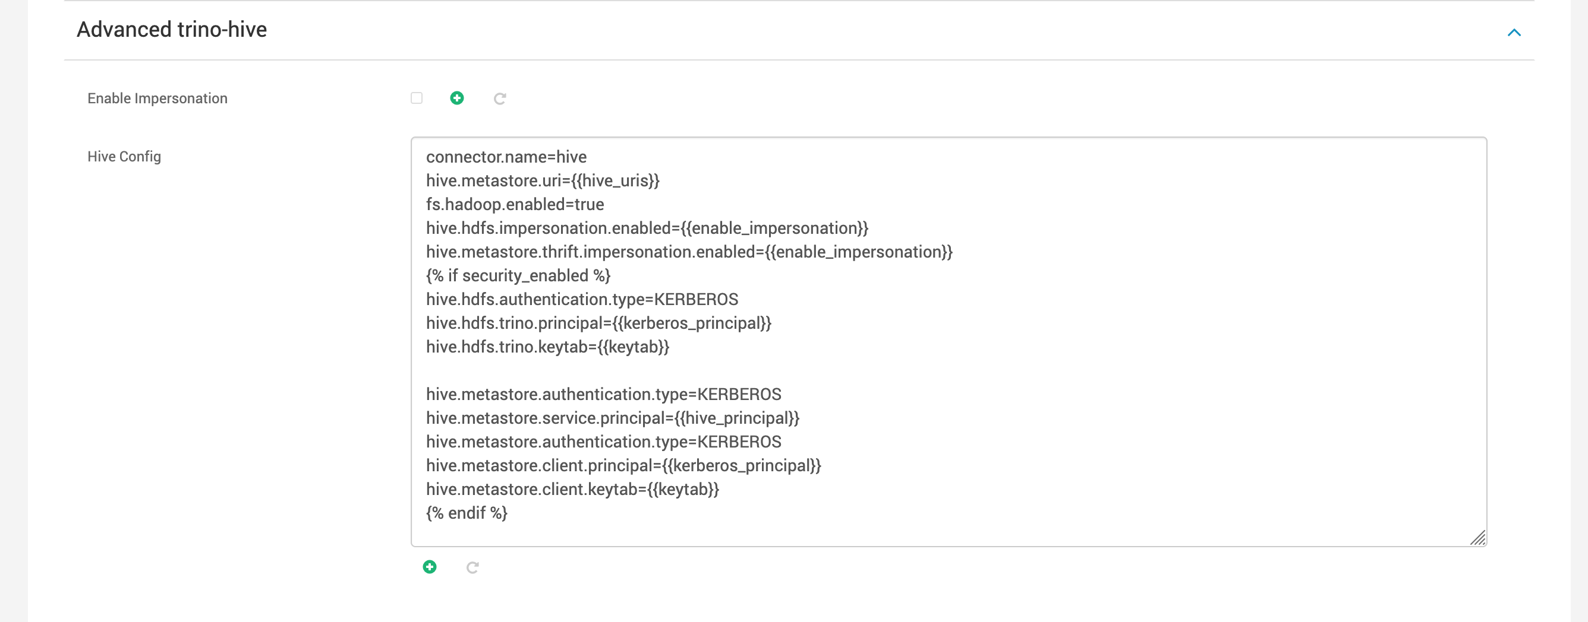Click the hive.hdfs.trino.keytab line
1588x622 pixels.
tap(547, 347)
